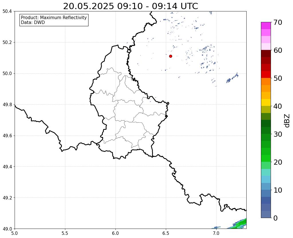Click longitude axis label 5.5
Screen dimensions: 293x238
point(65,233)
